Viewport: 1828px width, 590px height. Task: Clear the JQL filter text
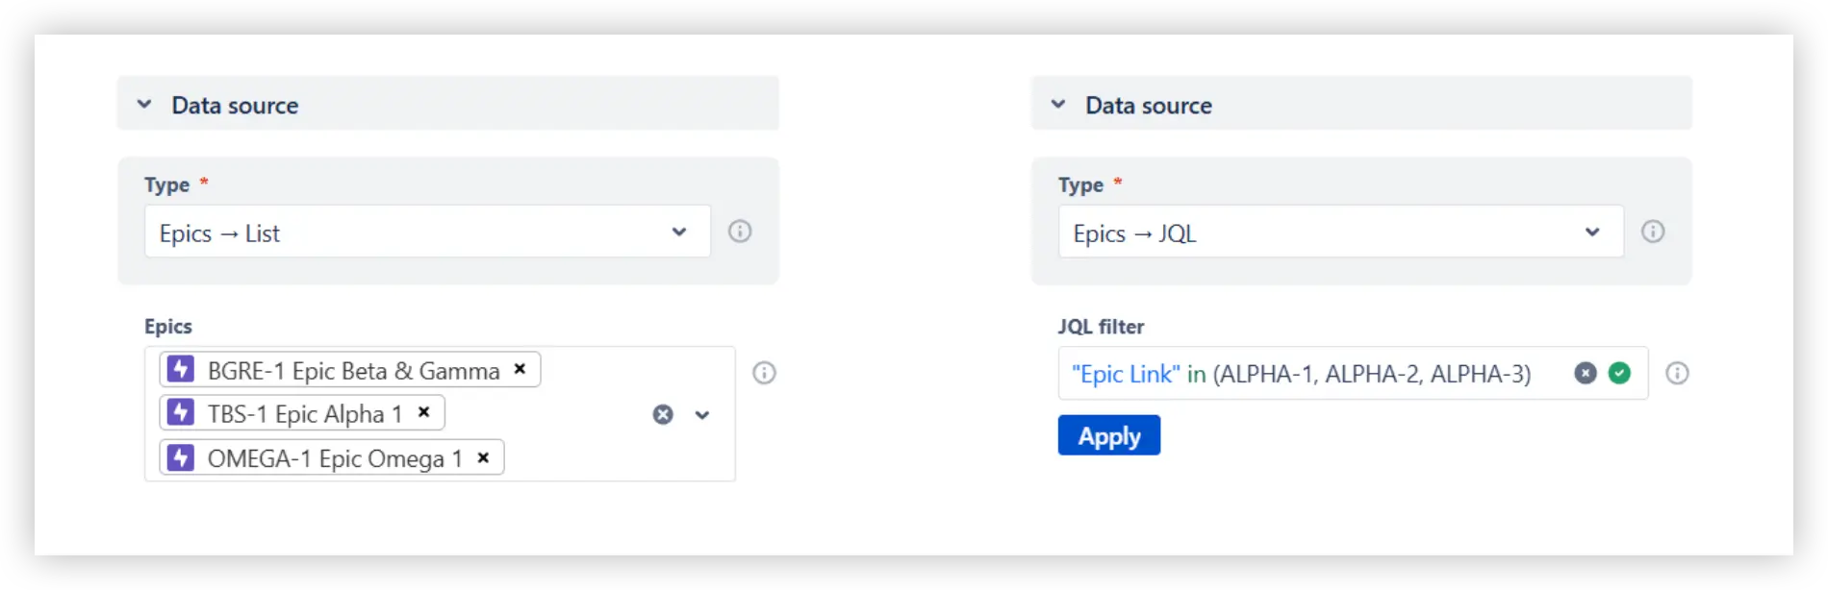(x=1585, y=374)
